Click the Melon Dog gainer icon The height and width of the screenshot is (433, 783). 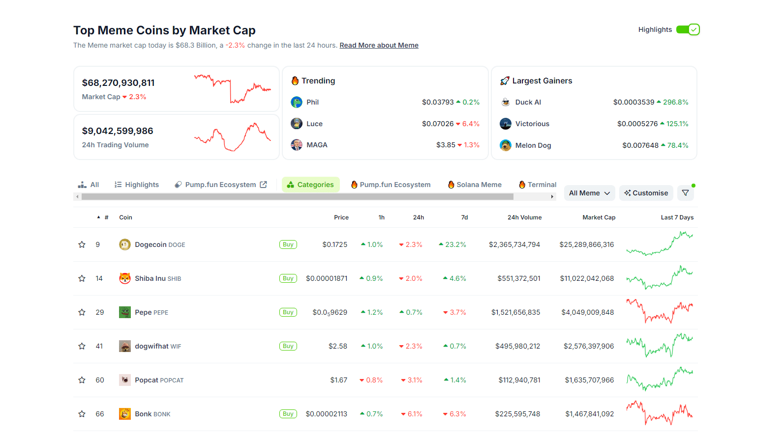click(x=506, y=145)
